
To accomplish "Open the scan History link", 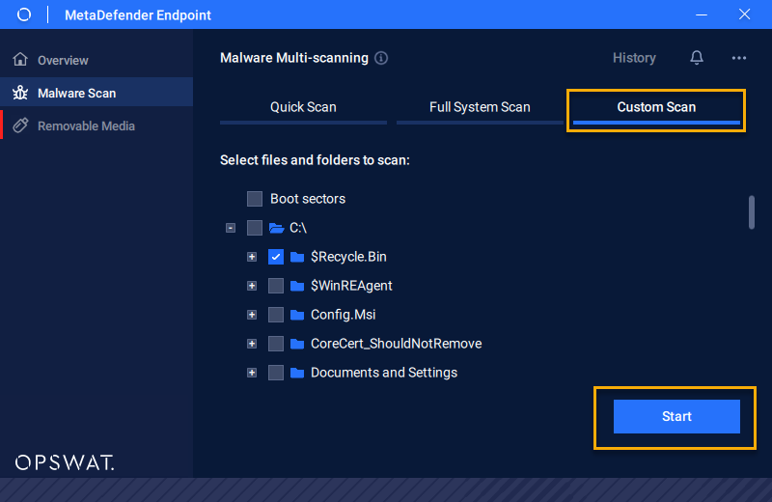I will 634,58.
